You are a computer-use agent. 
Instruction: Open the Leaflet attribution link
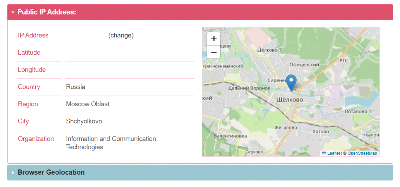pos(333,153)
